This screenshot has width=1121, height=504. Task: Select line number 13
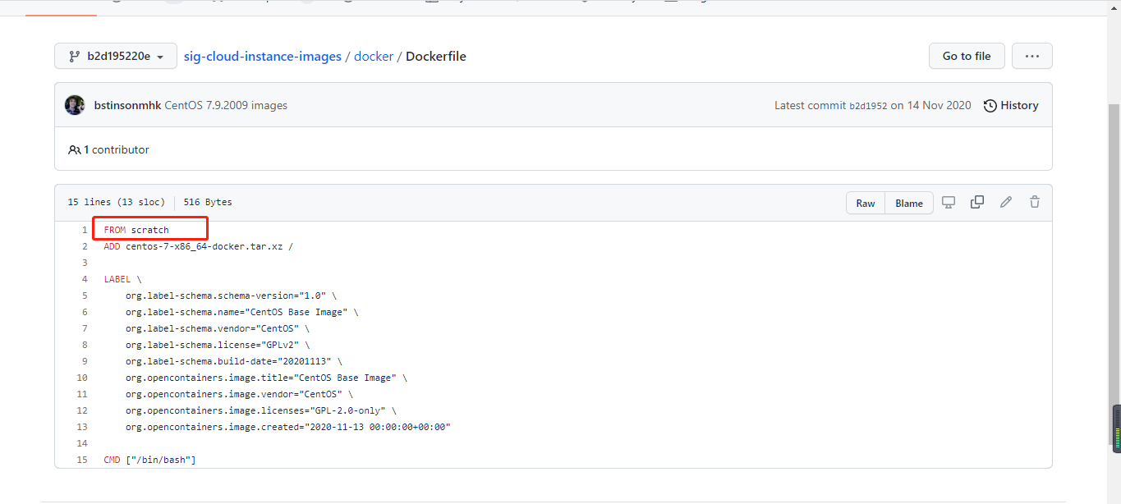coord(81,427)
